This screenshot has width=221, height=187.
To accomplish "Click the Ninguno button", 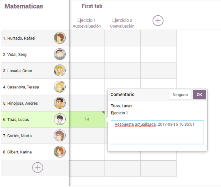I will (180, 95).
